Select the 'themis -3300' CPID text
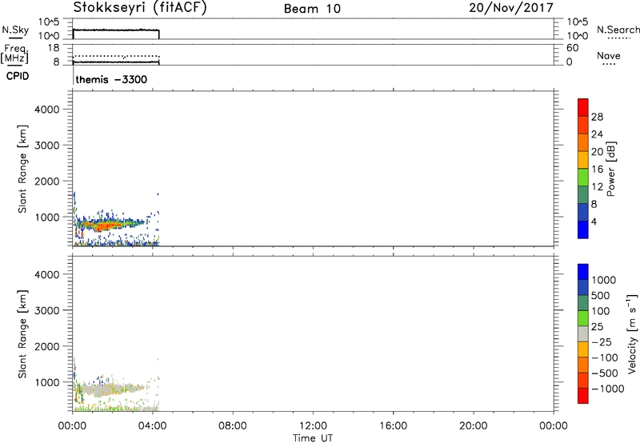 click(x=111, y=79)
